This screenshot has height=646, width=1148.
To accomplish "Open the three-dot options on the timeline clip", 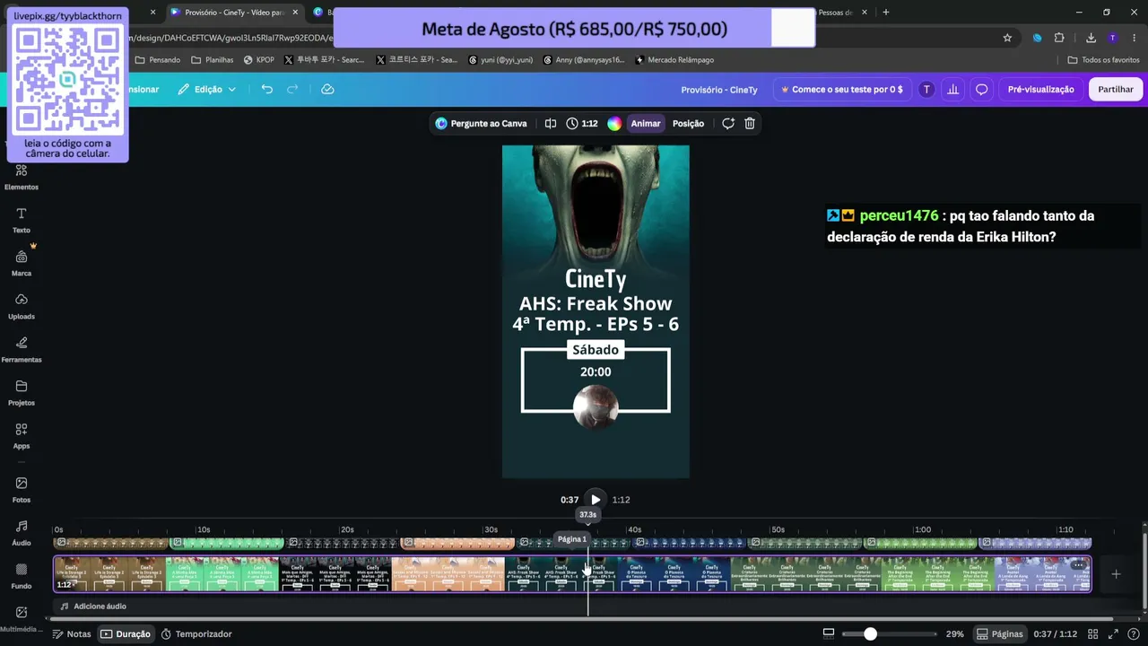I will click(x=1078, y=565).
